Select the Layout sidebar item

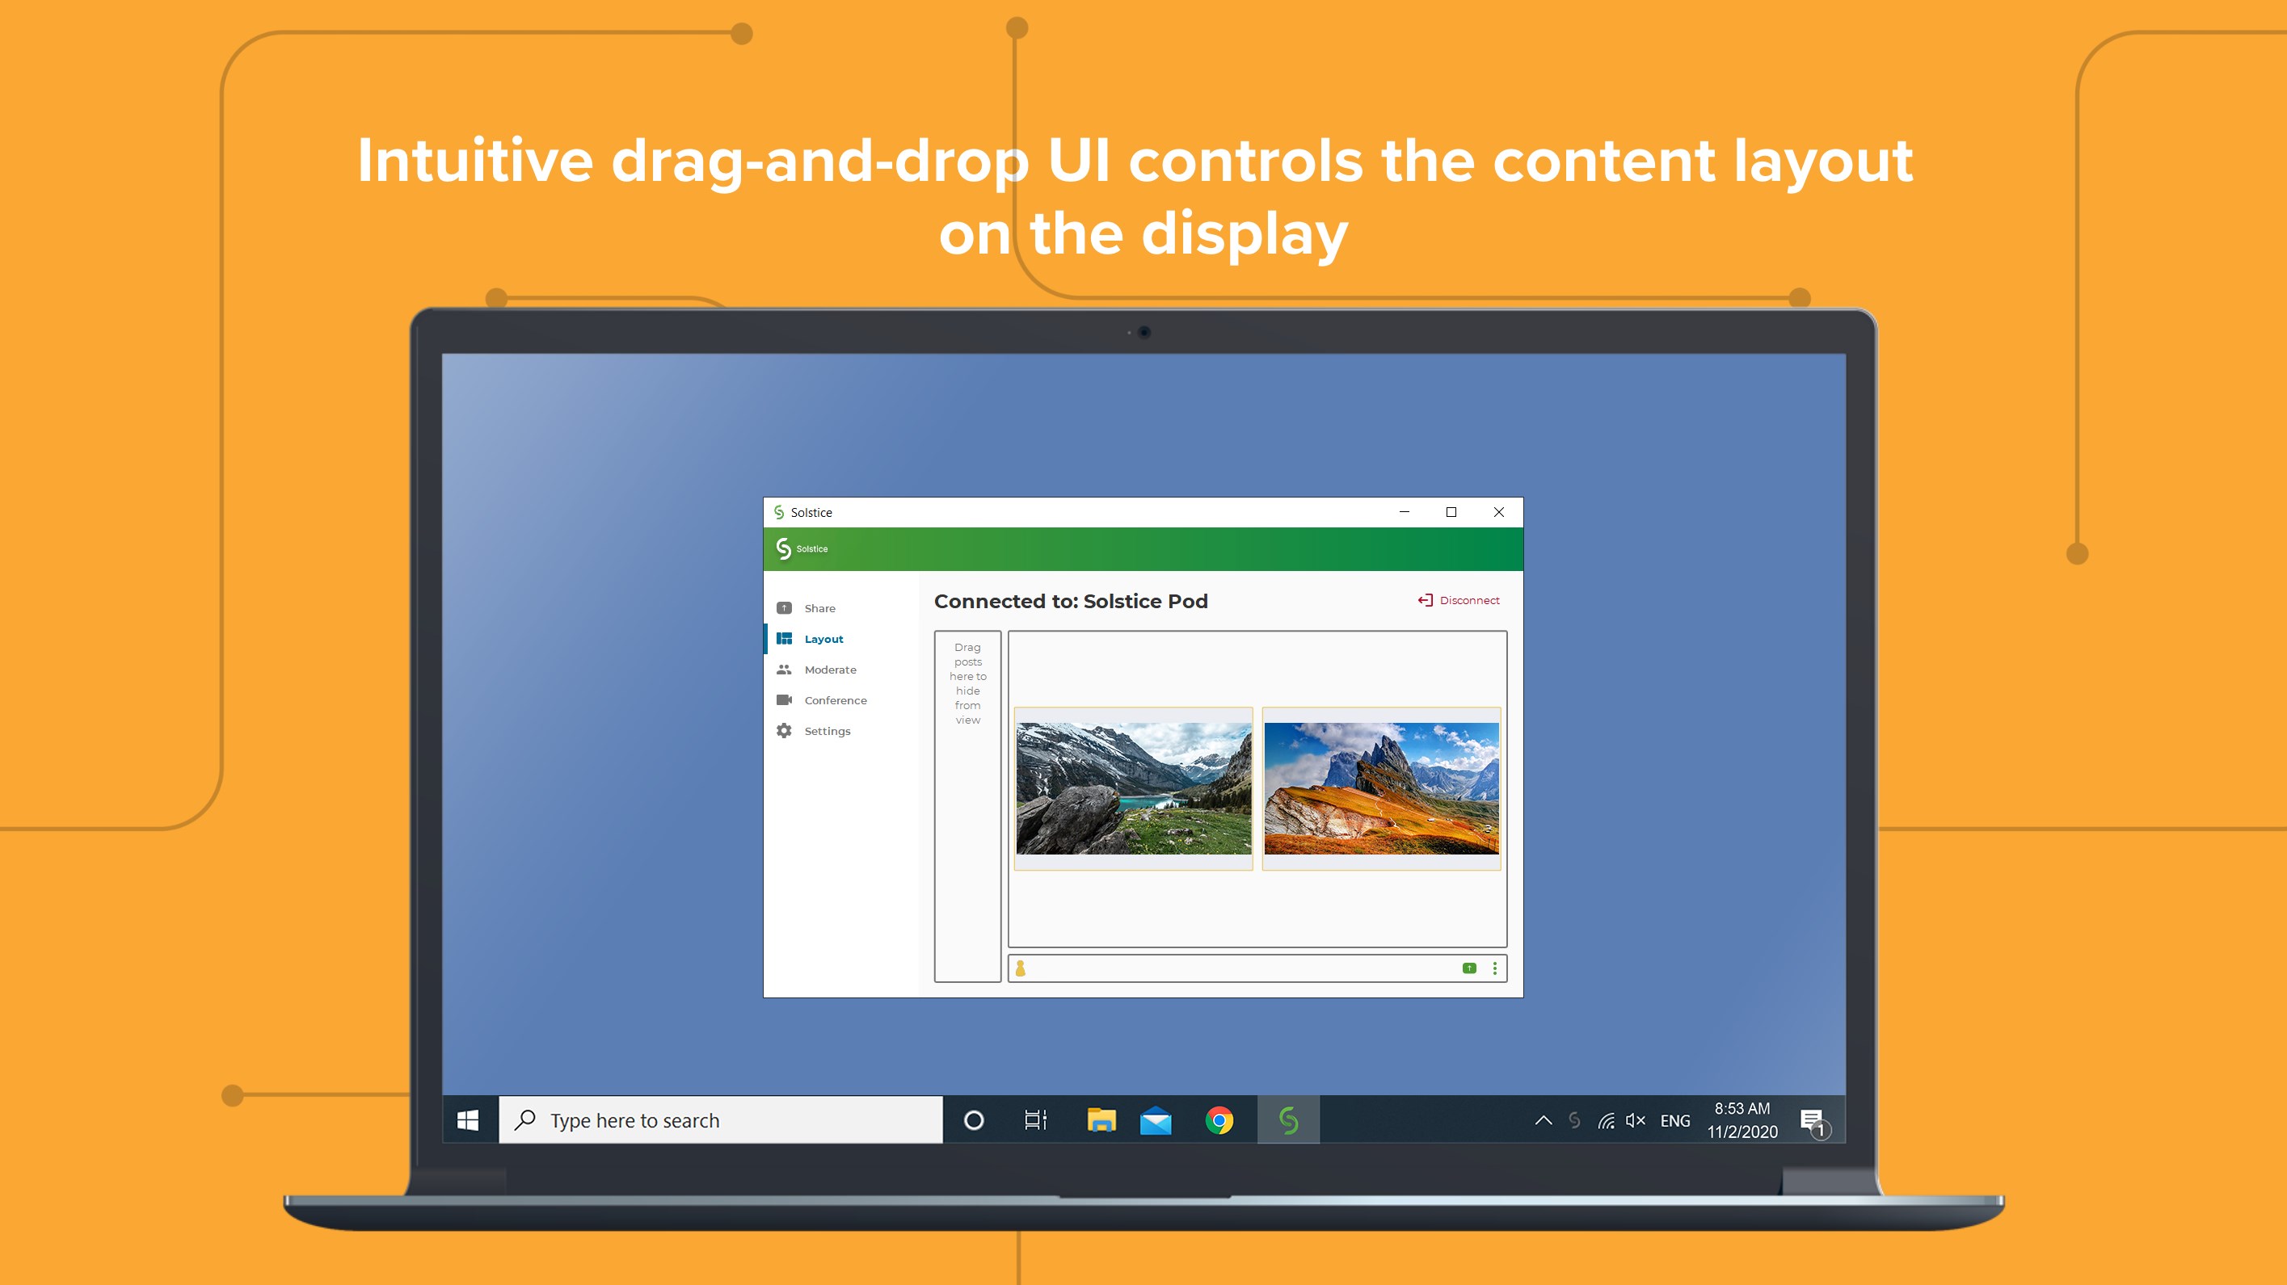(x=822, y=639)
